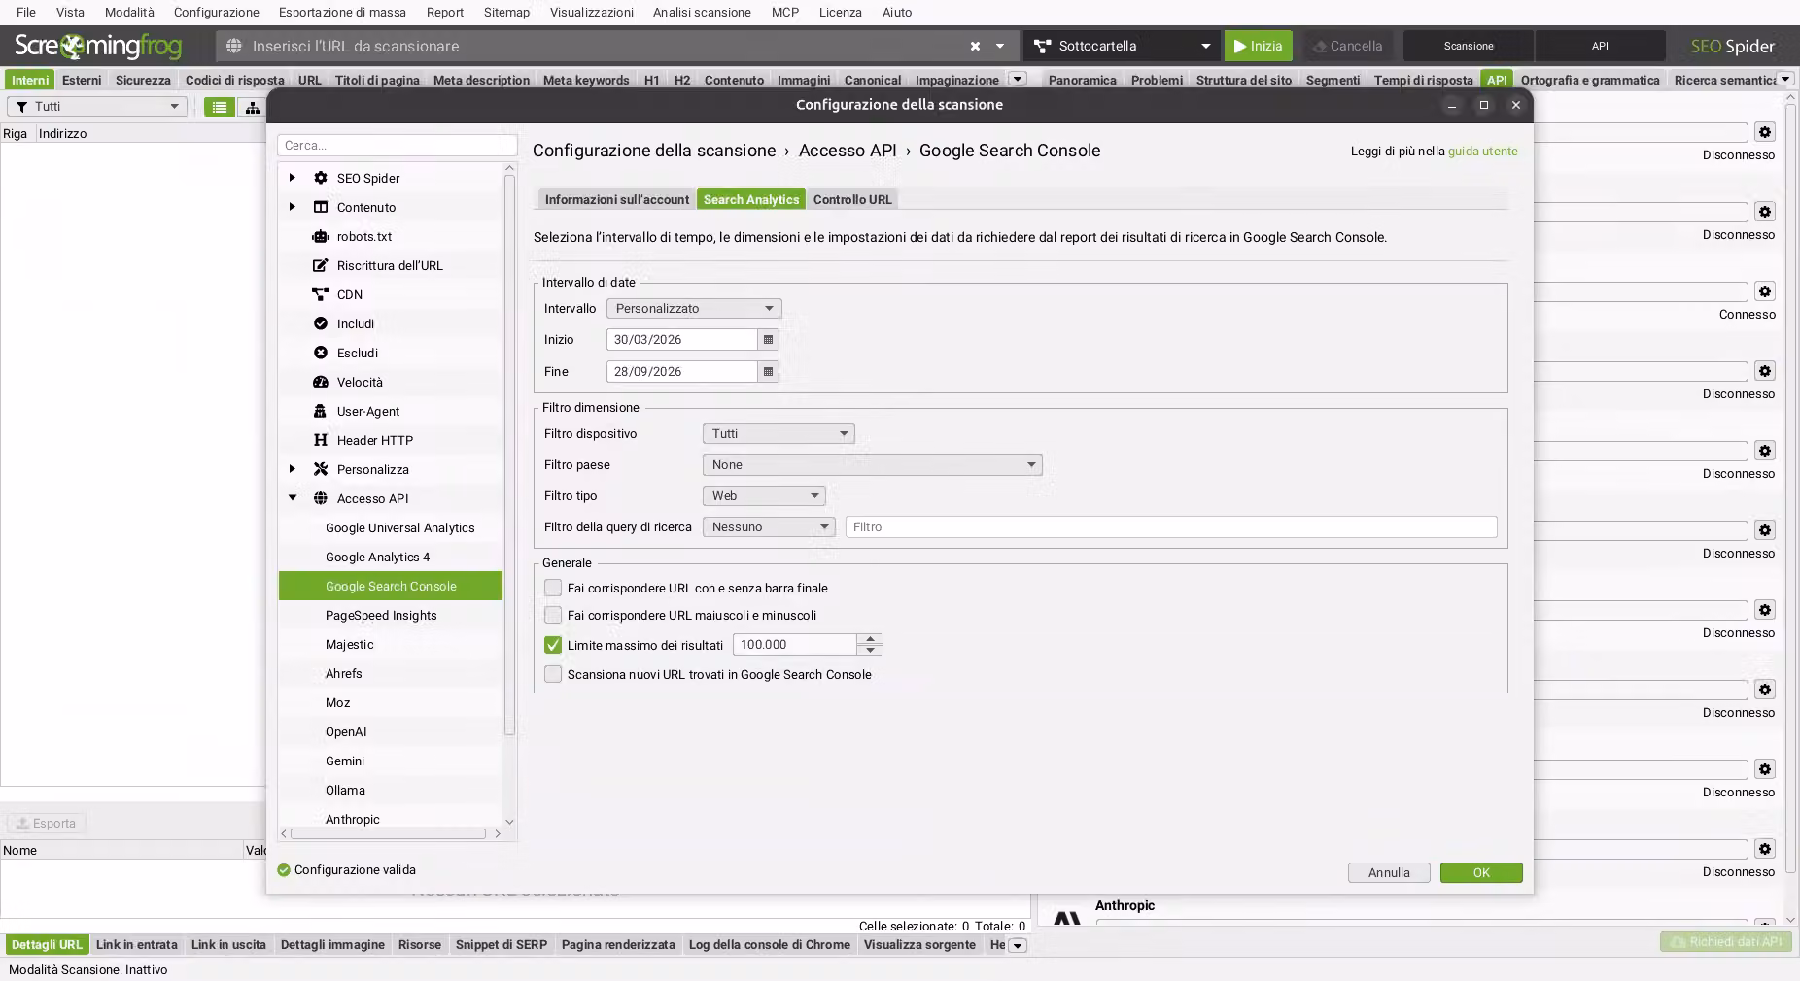
Task: Open the guida utente link
Action: (x=1482, y=151)
